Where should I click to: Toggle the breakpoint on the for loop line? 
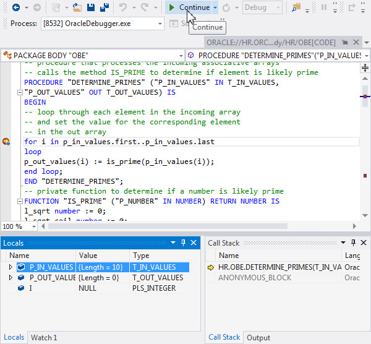6,142
